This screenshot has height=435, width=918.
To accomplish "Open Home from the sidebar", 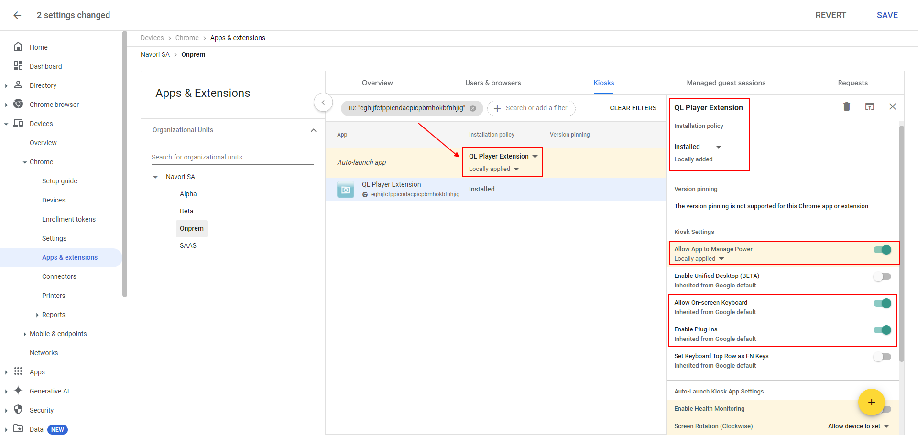I will (38, 47).
